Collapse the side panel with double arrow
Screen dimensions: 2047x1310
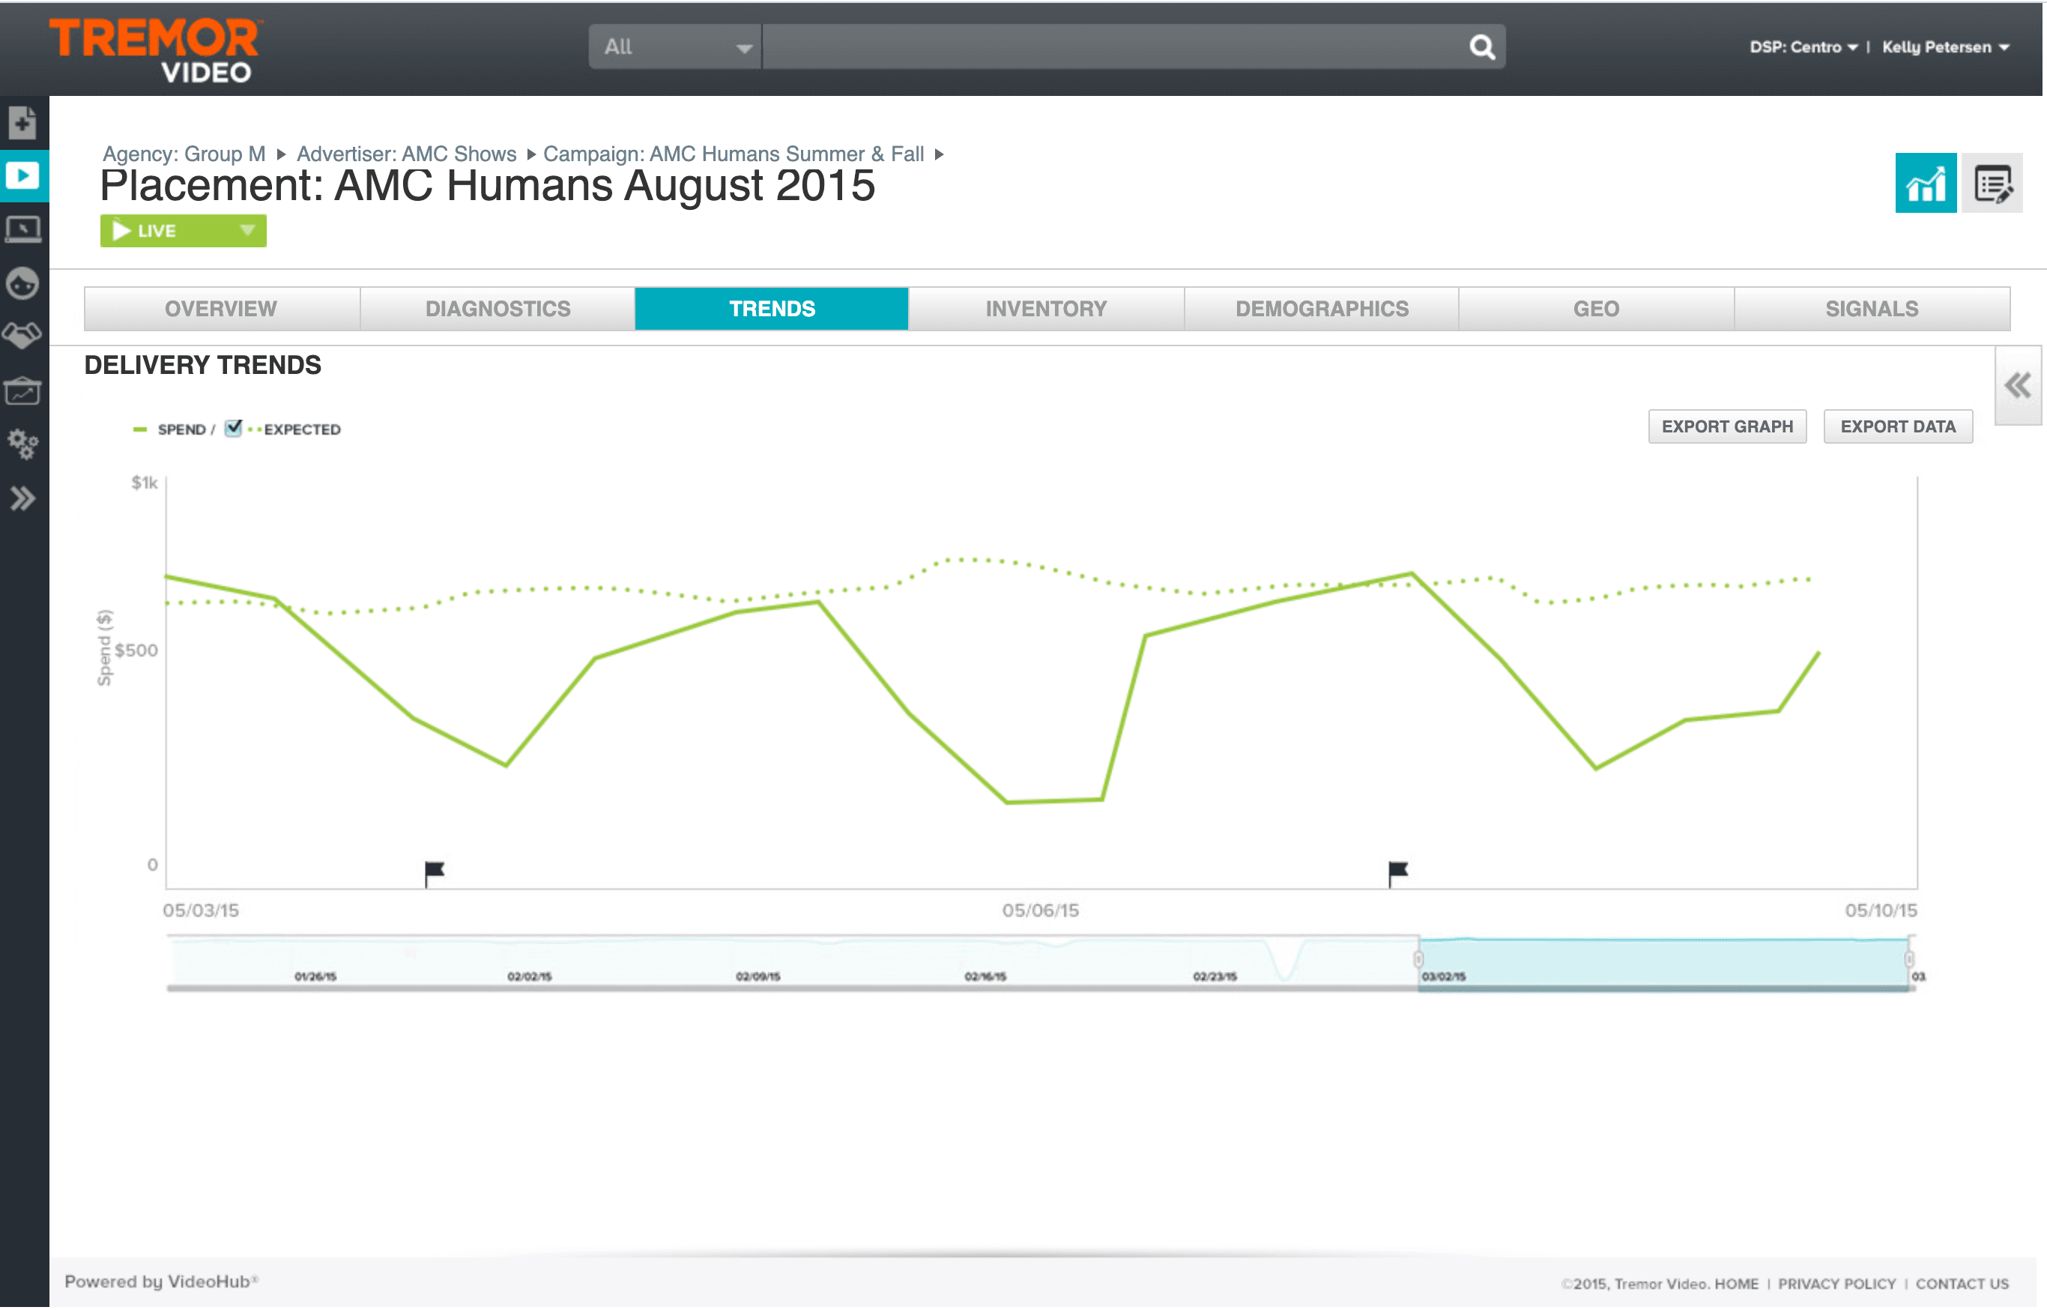(2017, 385)
